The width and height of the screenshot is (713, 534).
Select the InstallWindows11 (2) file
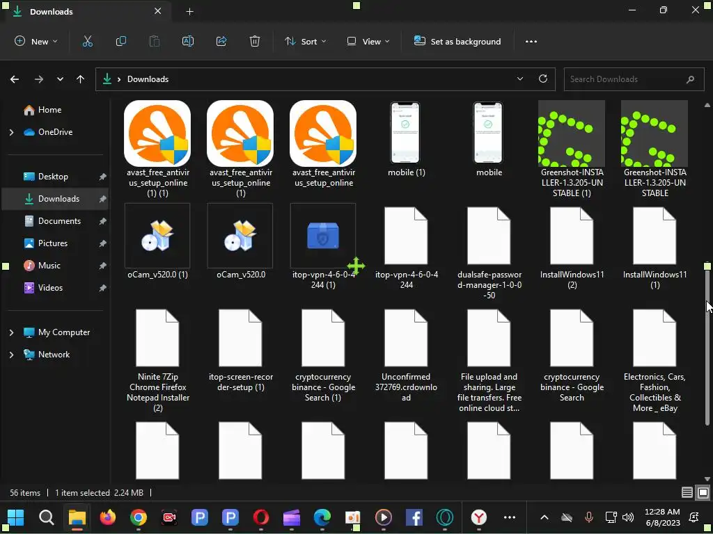coord(572,248)
